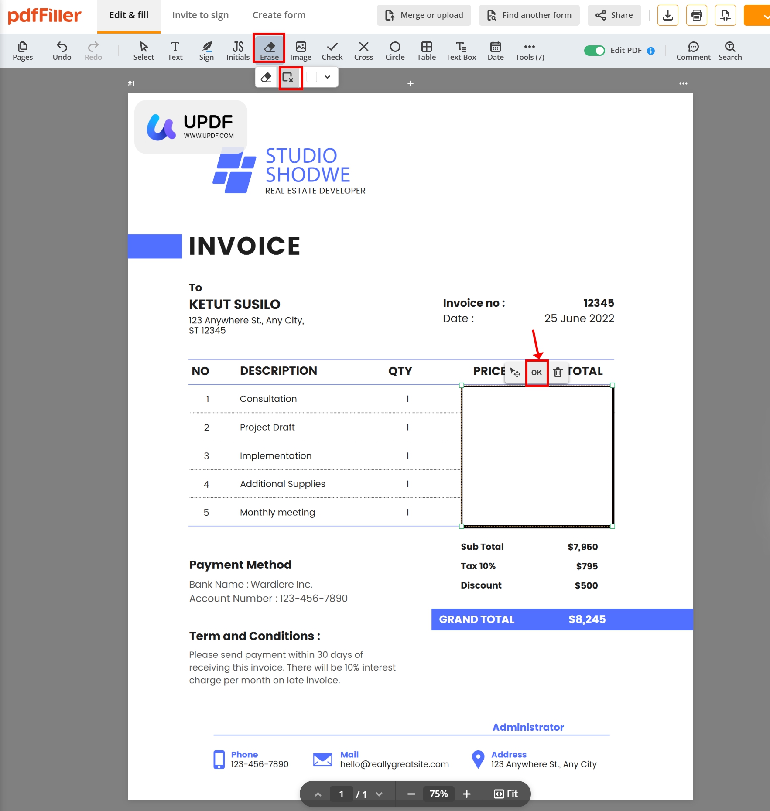Click the Consultation row description
The width and height of the screenshot is (770, 811).
coord(268,399)
